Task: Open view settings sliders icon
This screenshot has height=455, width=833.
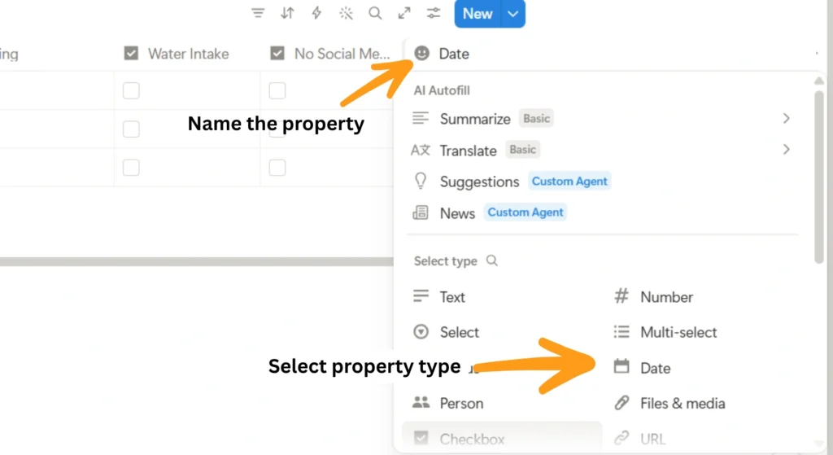Action: click(x=434, y=13)
